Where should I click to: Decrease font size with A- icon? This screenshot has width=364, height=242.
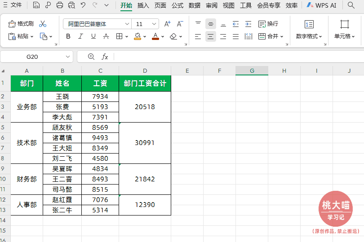point(180,24)
